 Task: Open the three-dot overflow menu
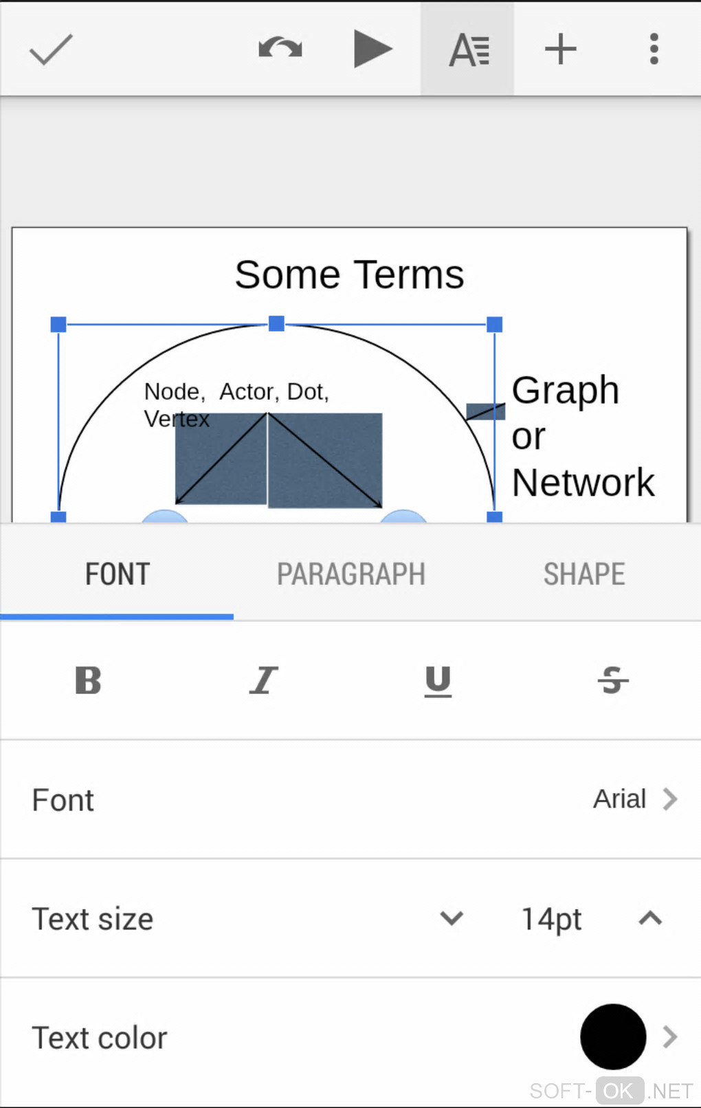[x=654, y=50]
